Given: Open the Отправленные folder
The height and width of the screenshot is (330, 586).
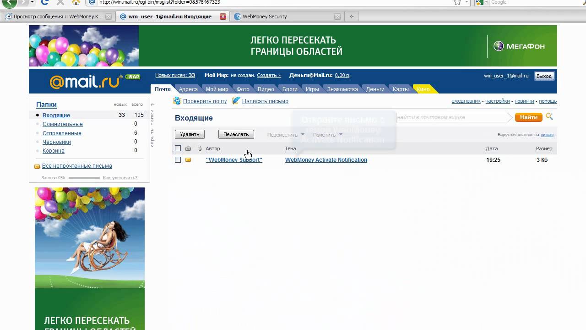Looking at the screenshot, I should (62, 133).
